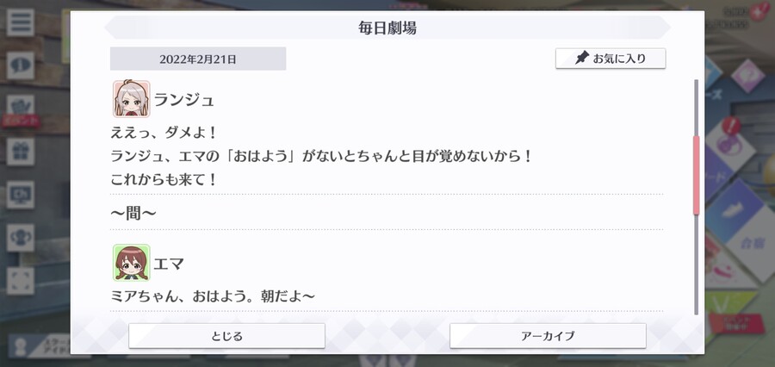Click the red plus icon at top right

(x=759, y=11)
